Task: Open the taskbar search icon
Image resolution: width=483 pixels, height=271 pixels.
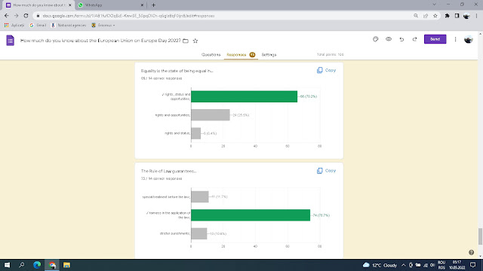Action: coord(22,265)
